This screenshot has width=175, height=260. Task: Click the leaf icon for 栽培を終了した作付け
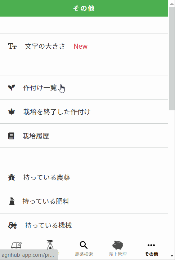(x=12, y=112)
